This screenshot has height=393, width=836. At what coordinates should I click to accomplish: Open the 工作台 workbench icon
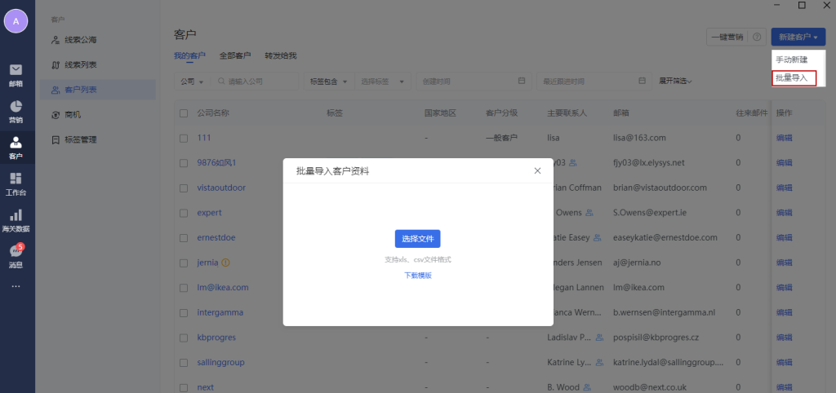(16, 183)
